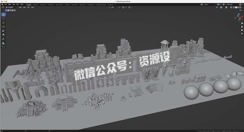Switch to wireframe viewport shading
Image resolution: width=244 pixels, height=132 pixels.
[x=234, y=7]
